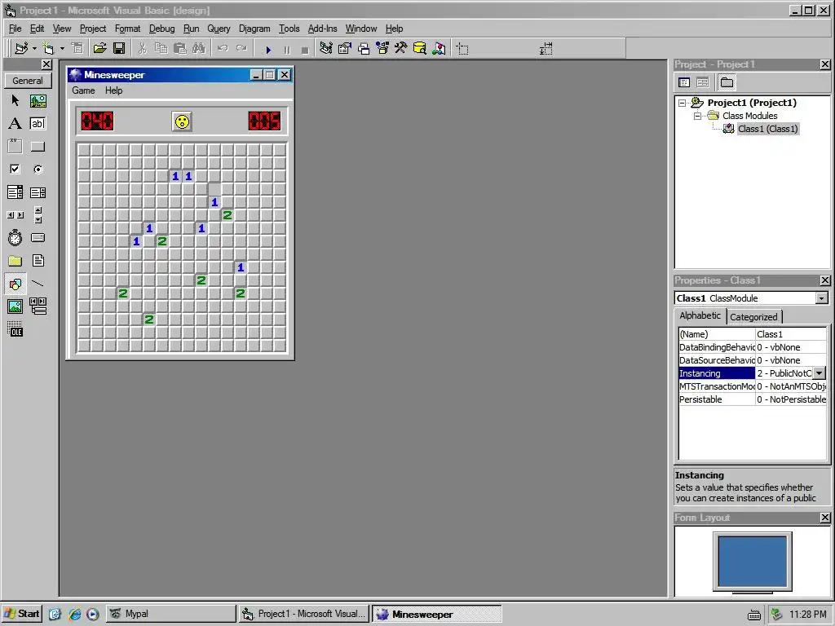Switch to Mypal in the taskbar

[170, 614]
